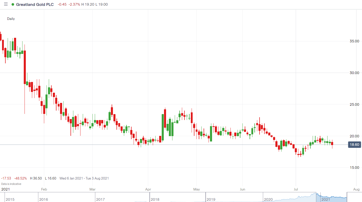This screenshot has width=362, height=202.
Task: Click the Jul label on time axis
Action: [296, 189]
